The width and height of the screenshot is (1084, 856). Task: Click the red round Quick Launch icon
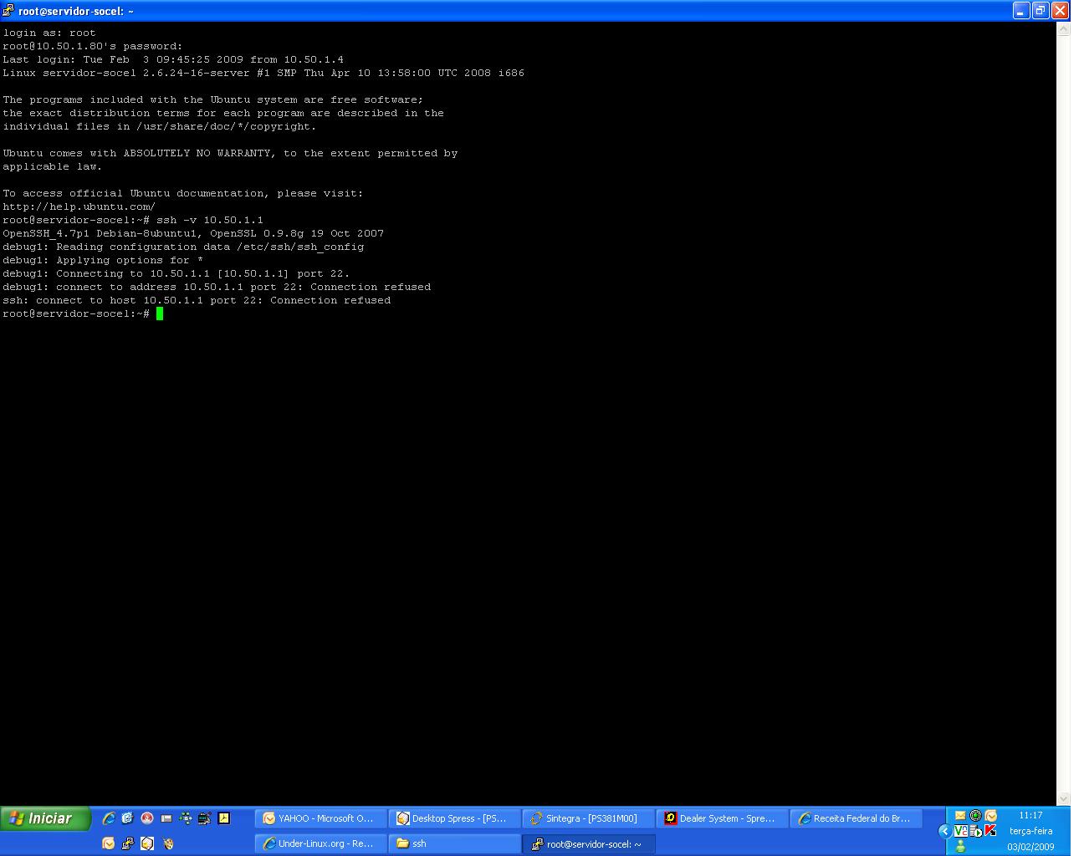click(147, 818)
